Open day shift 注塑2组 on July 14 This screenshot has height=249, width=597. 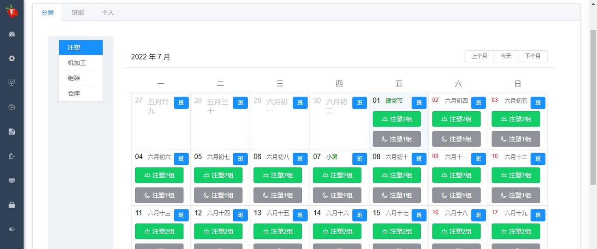coord(337,231)
